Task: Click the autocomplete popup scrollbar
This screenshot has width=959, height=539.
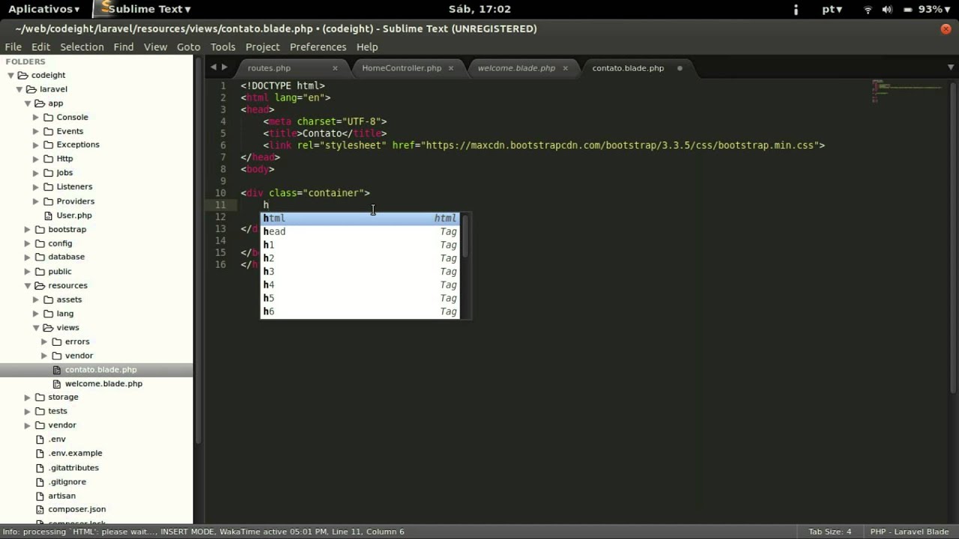Action: coord(465,235)
